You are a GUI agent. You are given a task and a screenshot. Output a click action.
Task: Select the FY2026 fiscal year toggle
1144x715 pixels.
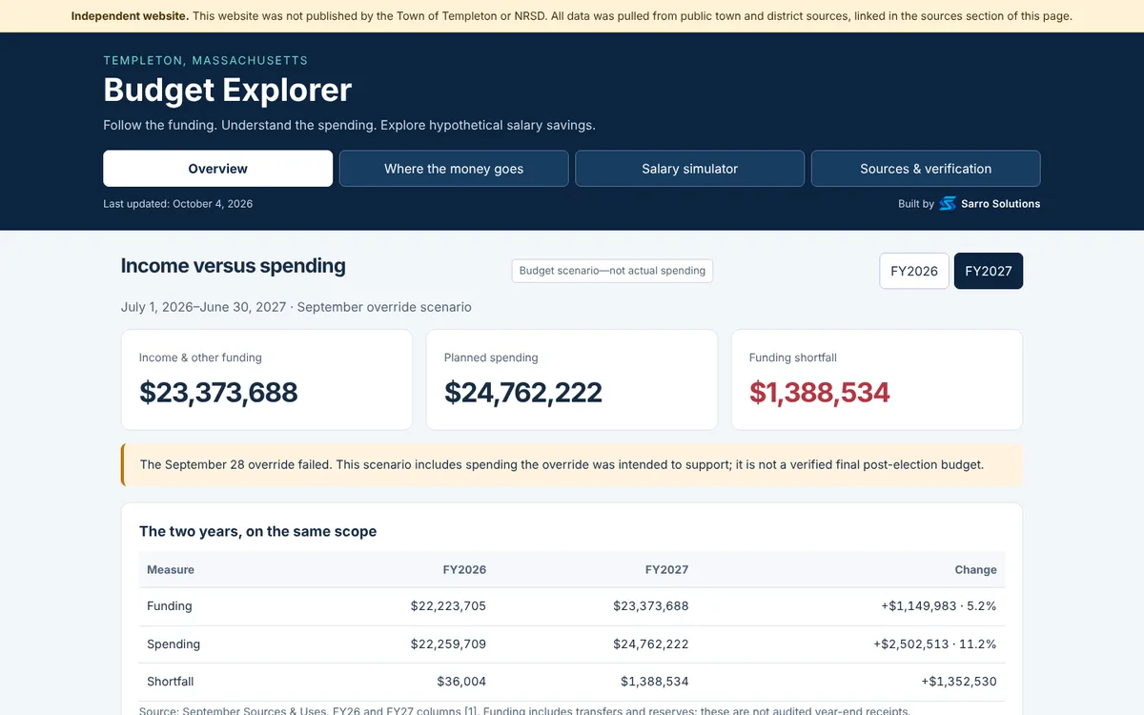pyautogui.click(x=914, y=271)
